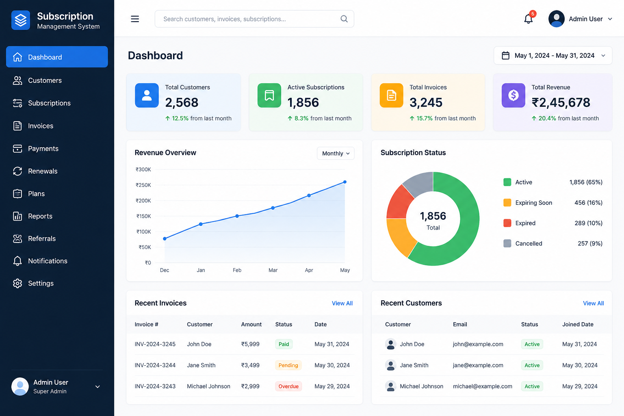Click the Subscriptions icon in sidebar
624x416 pixels.
[17, 103]
